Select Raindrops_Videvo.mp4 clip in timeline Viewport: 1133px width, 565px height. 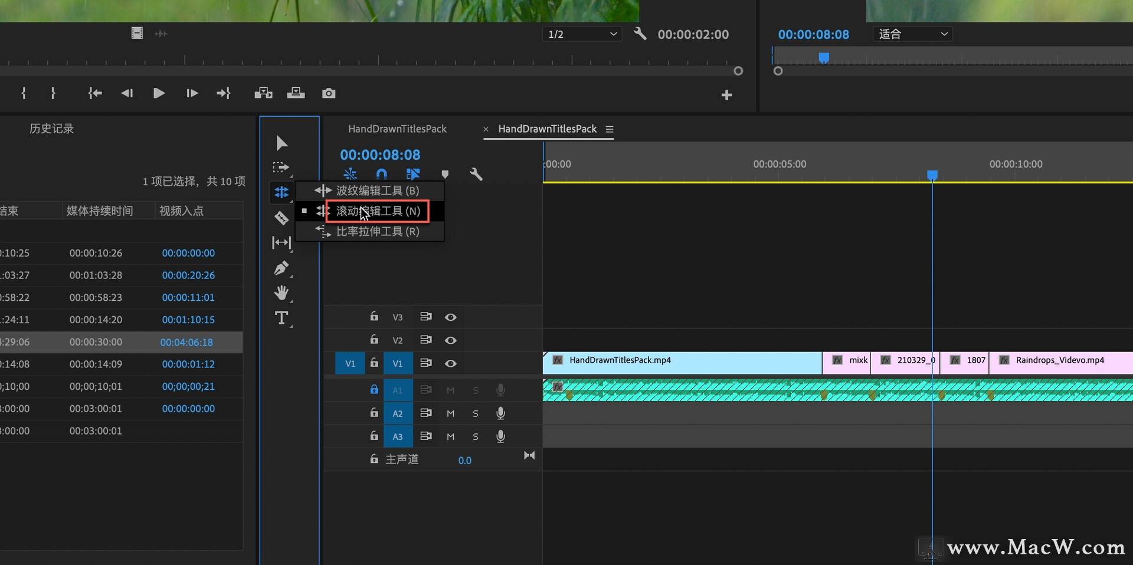(1061, 363)
